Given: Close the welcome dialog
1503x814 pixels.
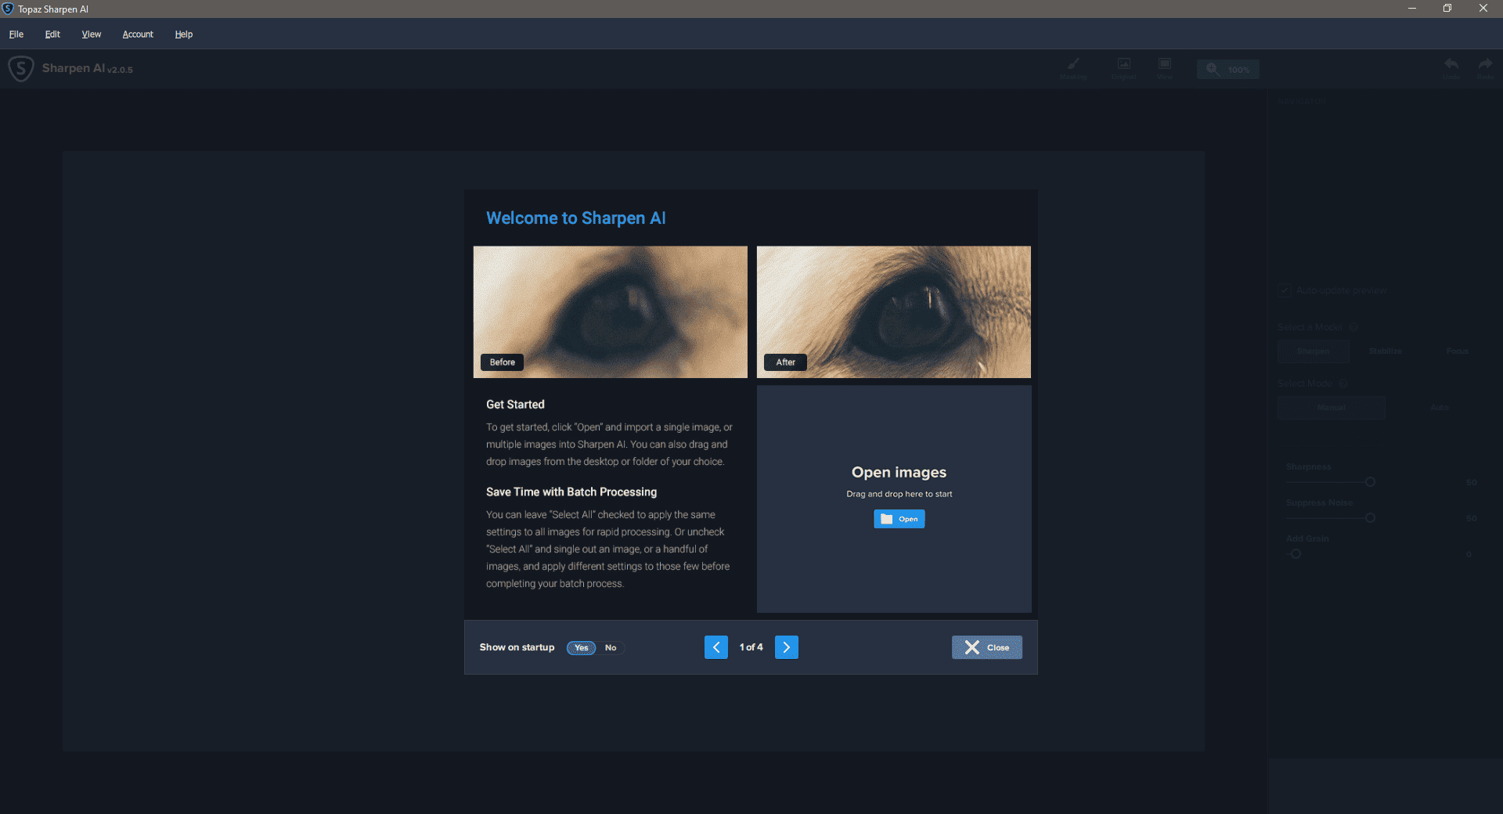Looking at the screenshot, I should (x=987, y=647).
